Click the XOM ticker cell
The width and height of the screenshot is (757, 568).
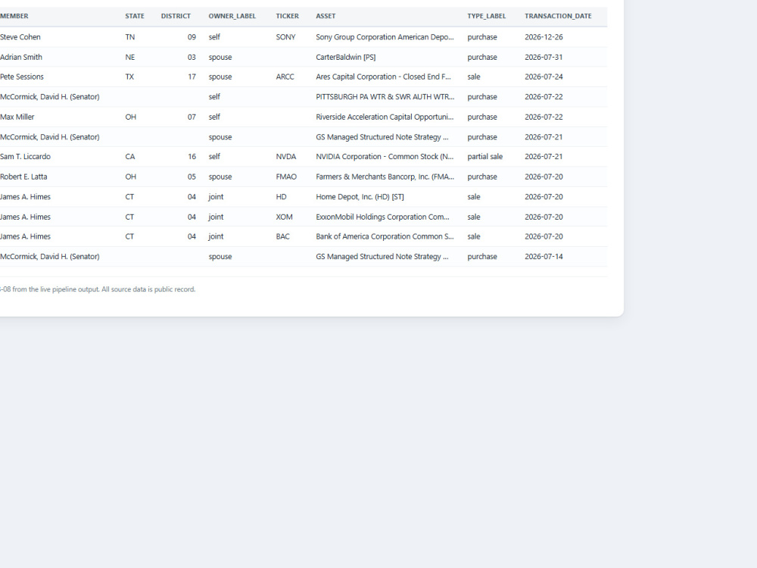point(285,217)
